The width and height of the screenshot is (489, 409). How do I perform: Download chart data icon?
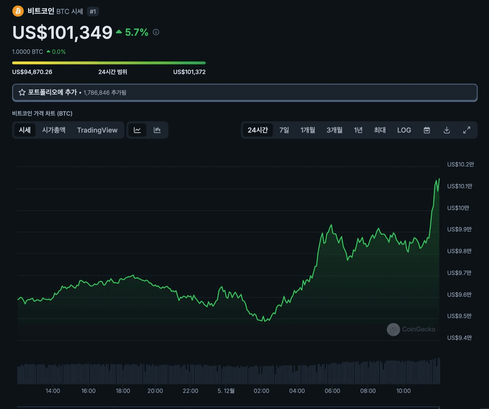pos(447,130)
